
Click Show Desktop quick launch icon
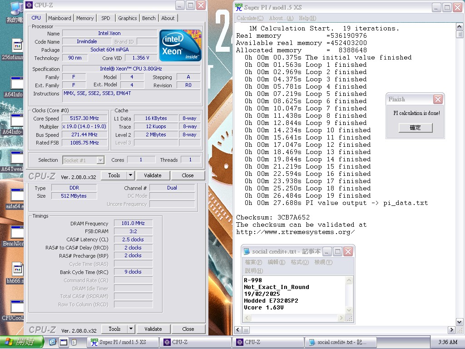pyautogui.click(x=64, y=342)
